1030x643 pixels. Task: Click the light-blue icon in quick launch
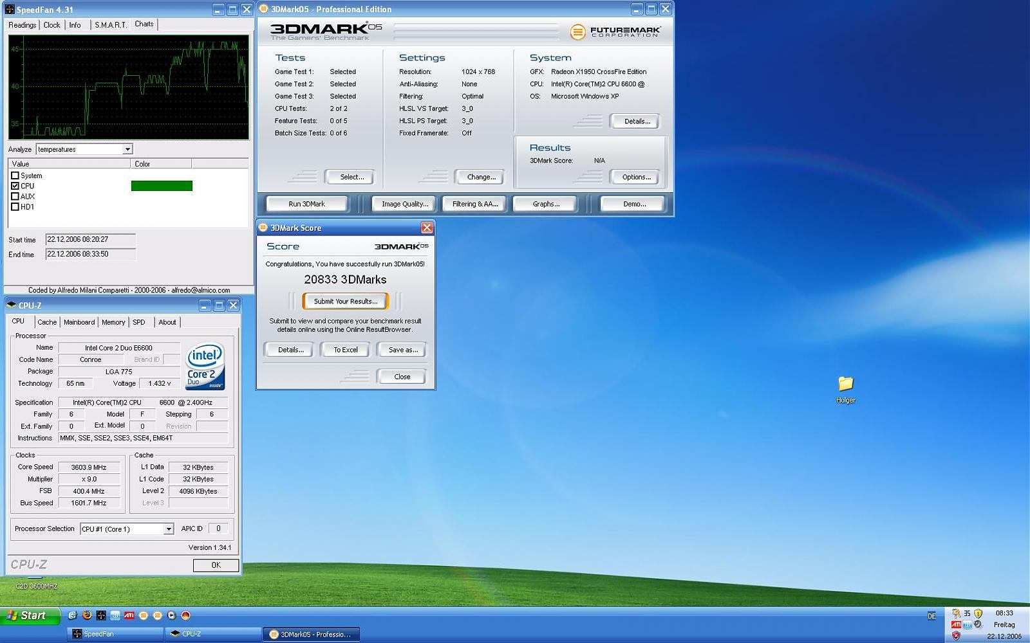(x=115, y=615)
